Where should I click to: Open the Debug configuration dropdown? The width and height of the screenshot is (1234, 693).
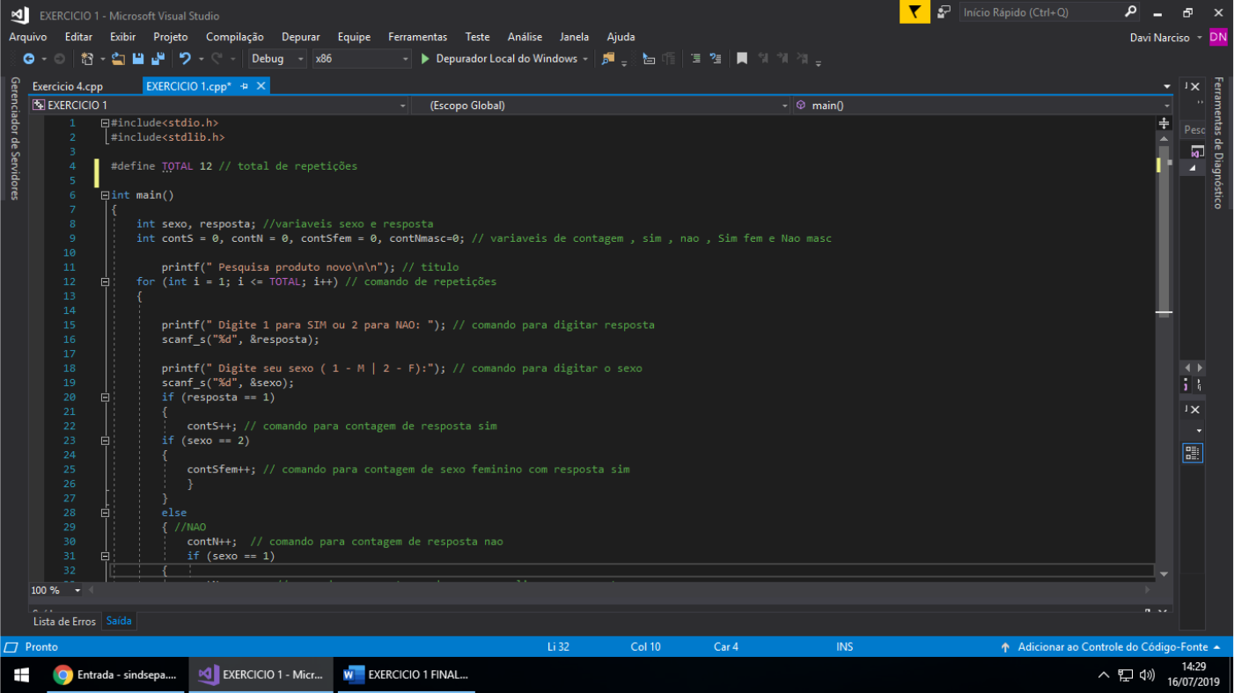click(277, 59)
